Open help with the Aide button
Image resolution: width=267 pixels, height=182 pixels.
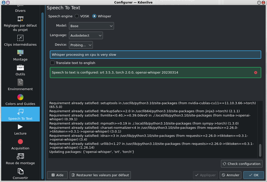[57, 175]
